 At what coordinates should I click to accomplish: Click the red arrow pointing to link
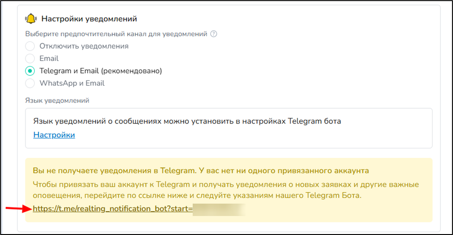click(x=19, y=209)
